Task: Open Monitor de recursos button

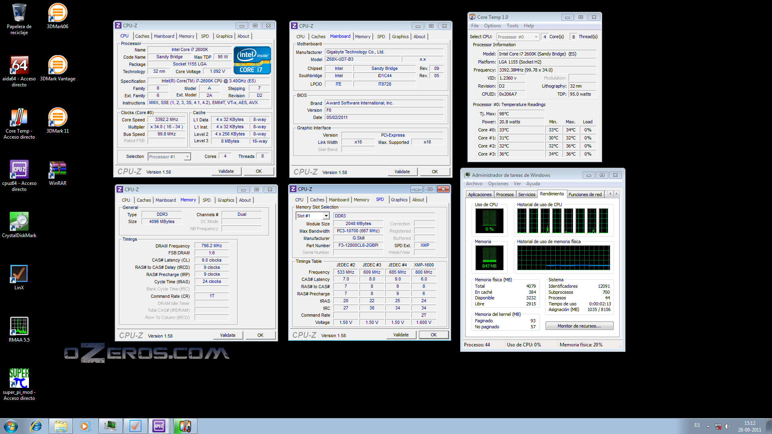Action: tap(579, 326)
